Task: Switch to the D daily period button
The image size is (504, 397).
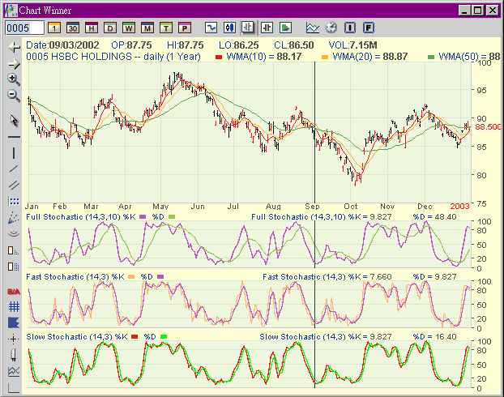Action: pyautogui.click(x=110, y=28)
